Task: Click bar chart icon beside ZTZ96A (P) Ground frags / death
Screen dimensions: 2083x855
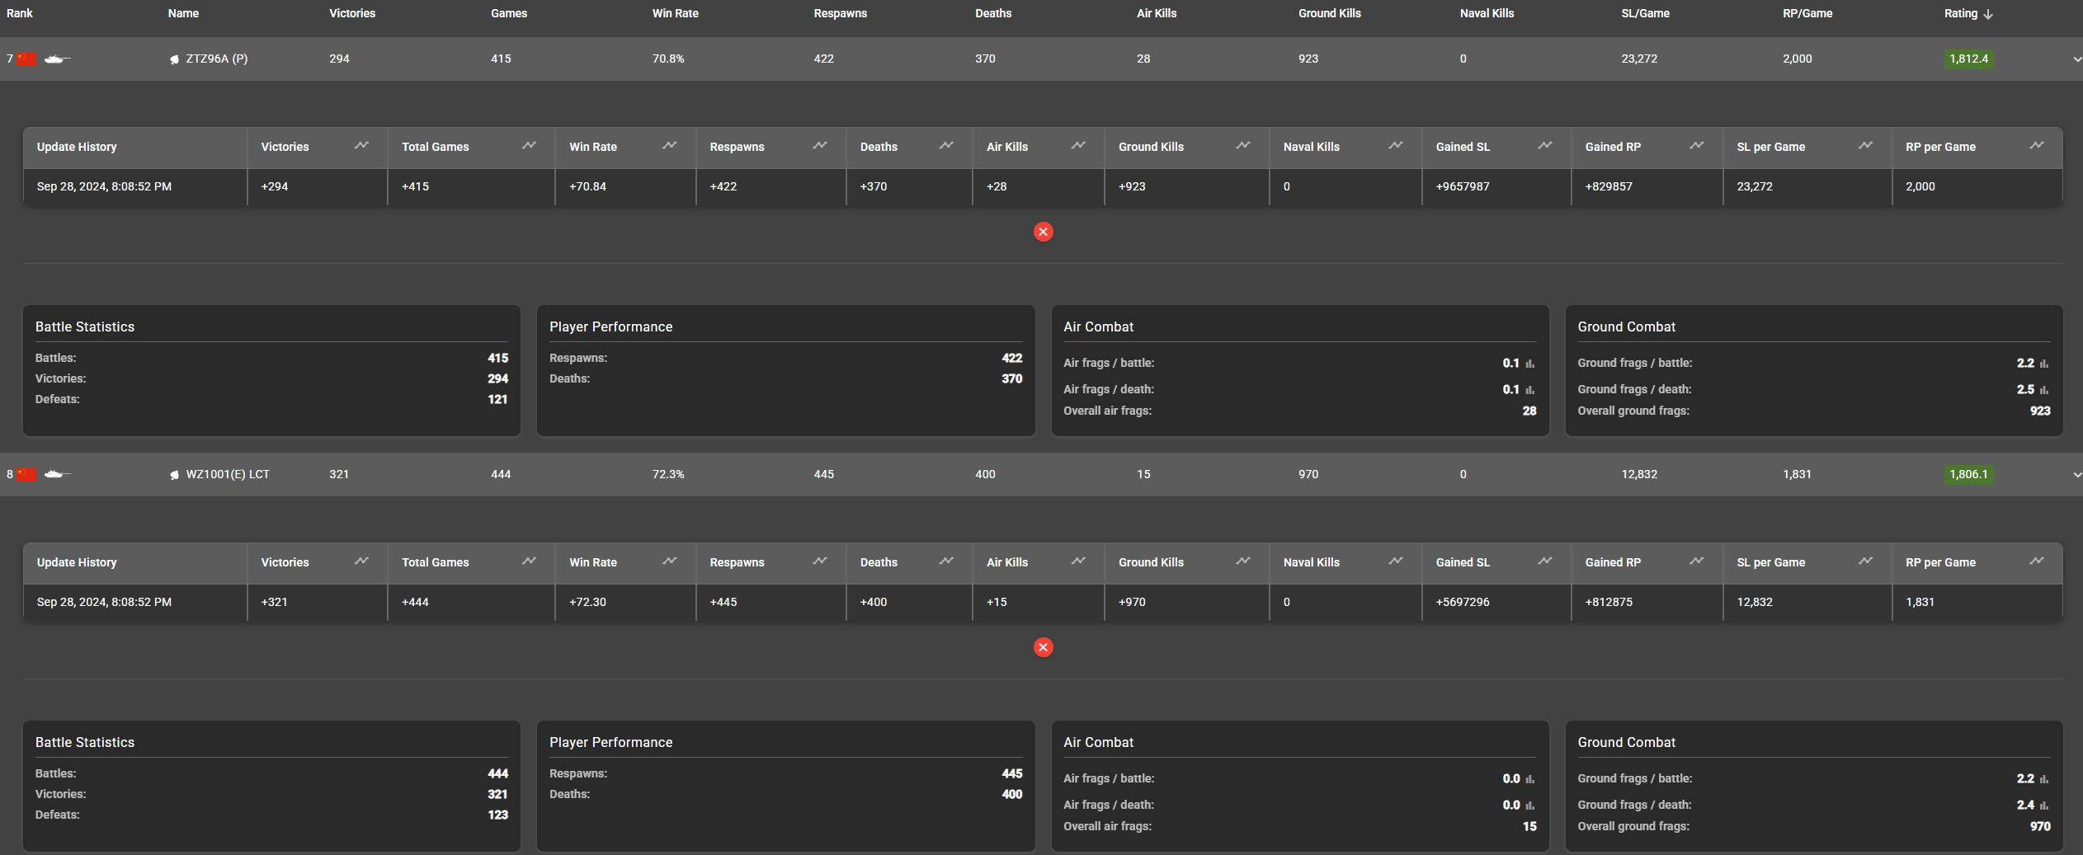Action: [x=2043, y=390]
